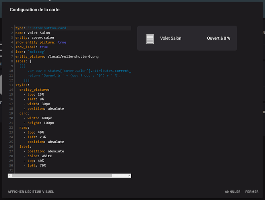Click the "return 'Ouvert à '" code line
The height and width of the screenshot is (200, 265).
(x=74, y=75)
